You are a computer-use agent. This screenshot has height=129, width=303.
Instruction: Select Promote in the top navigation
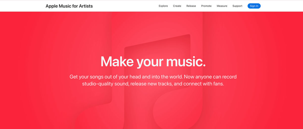click(206, 6)
